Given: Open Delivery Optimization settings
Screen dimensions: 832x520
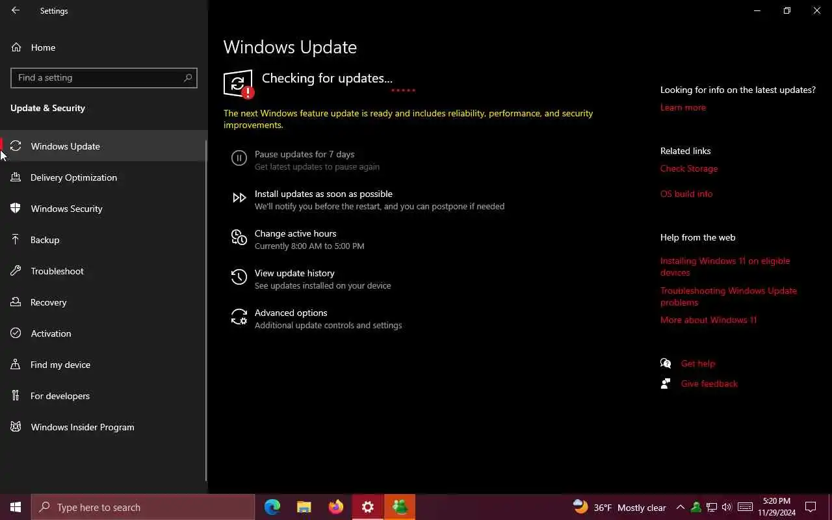Looking at the screenshot, I should click(x=104, y=177).
